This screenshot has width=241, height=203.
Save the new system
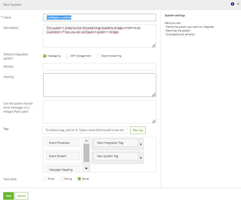point(8,196)
